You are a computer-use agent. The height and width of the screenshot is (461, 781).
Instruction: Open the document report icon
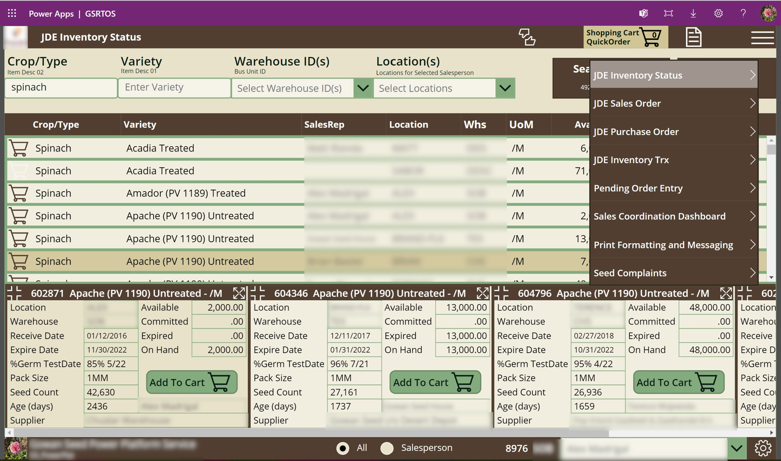coord(694,37)
